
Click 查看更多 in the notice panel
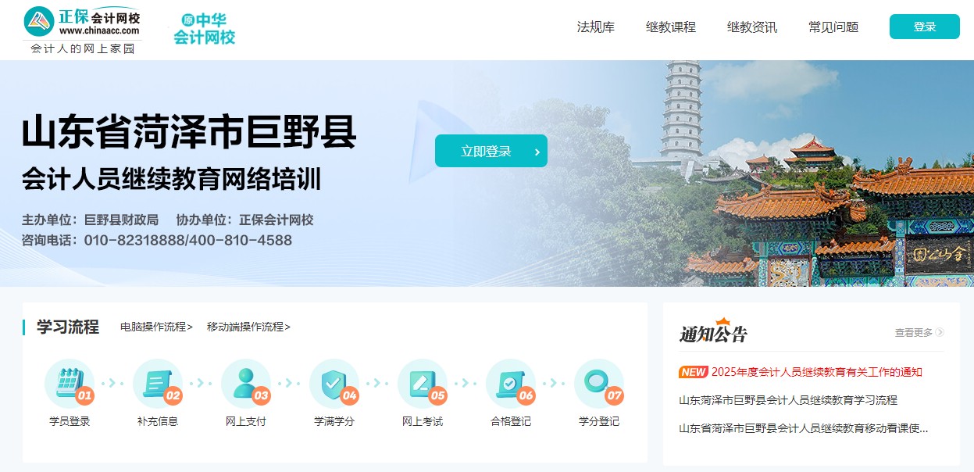(919, 332)
